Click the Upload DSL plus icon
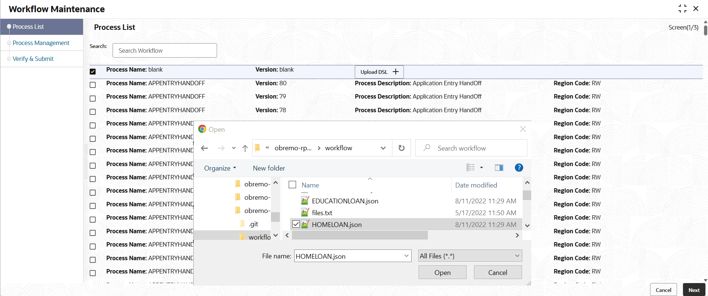This screenshot has height=296, width=708. tap(396, 72)
